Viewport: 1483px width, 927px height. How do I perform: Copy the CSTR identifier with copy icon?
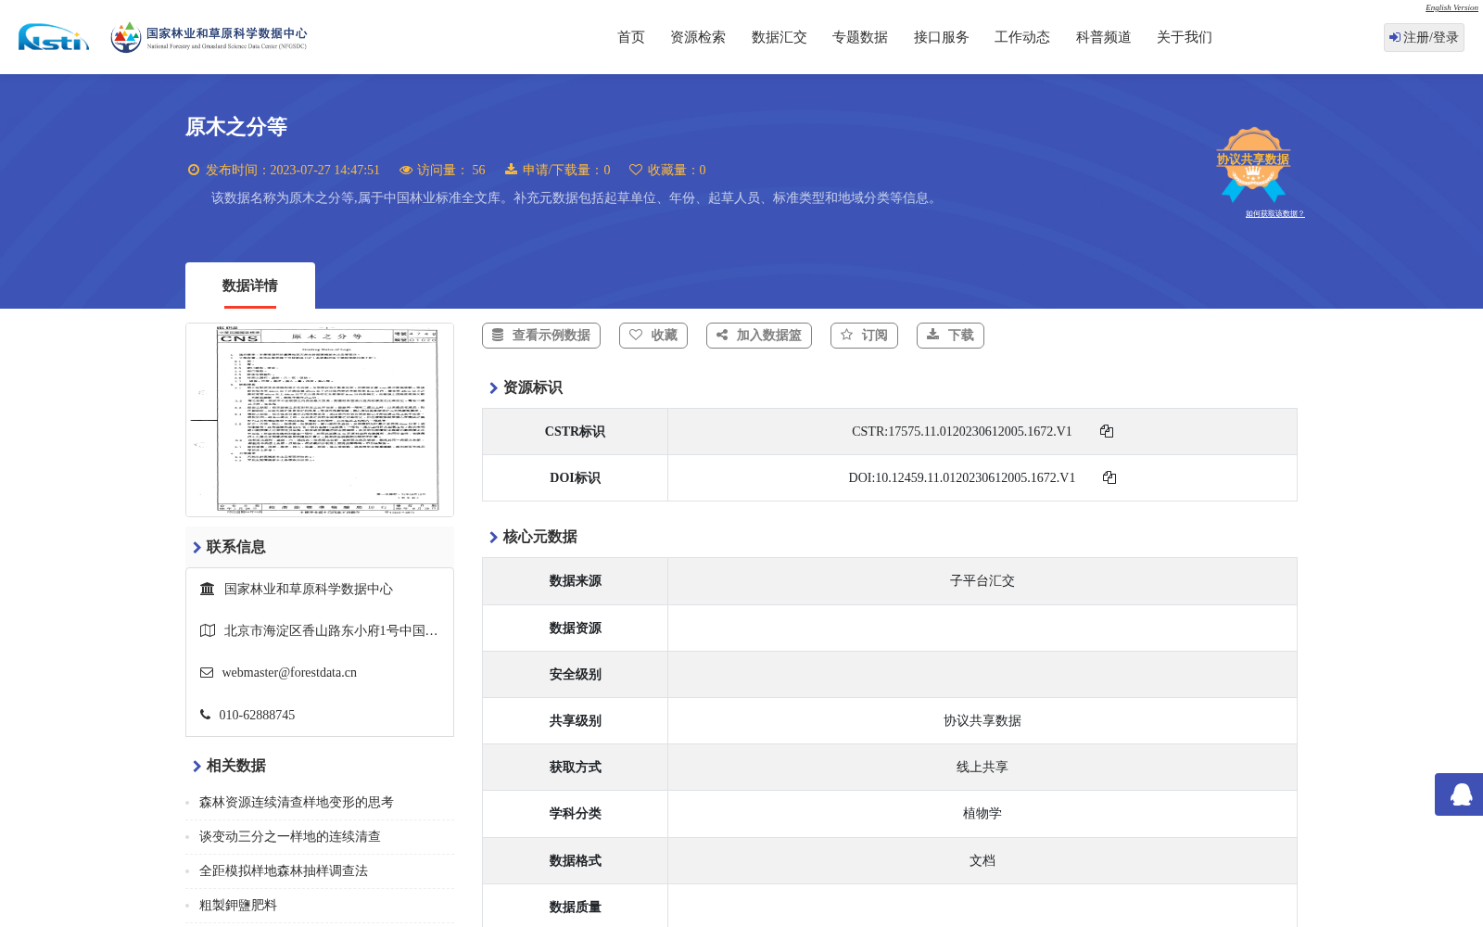click(1107, 431)
